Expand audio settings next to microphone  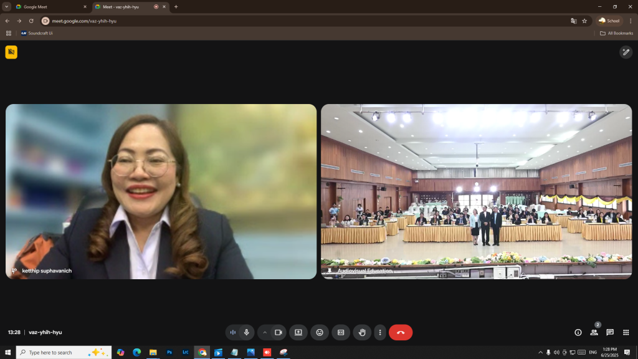(x=233, y=332)
